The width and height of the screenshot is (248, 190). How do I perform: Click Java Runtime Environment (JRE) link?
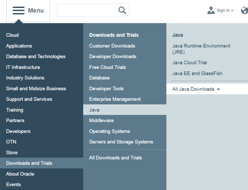click(x=201, y=49)
